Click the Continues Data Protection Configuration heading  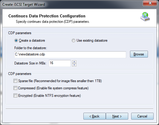[x=47, y=16]
